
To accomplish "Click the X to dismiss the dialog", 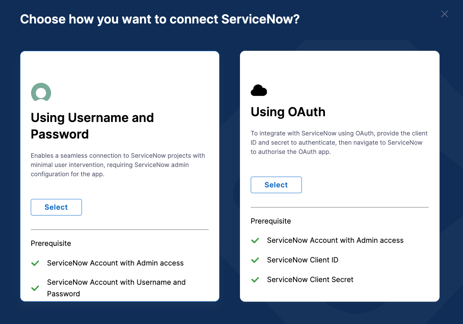I will (445, 14).
